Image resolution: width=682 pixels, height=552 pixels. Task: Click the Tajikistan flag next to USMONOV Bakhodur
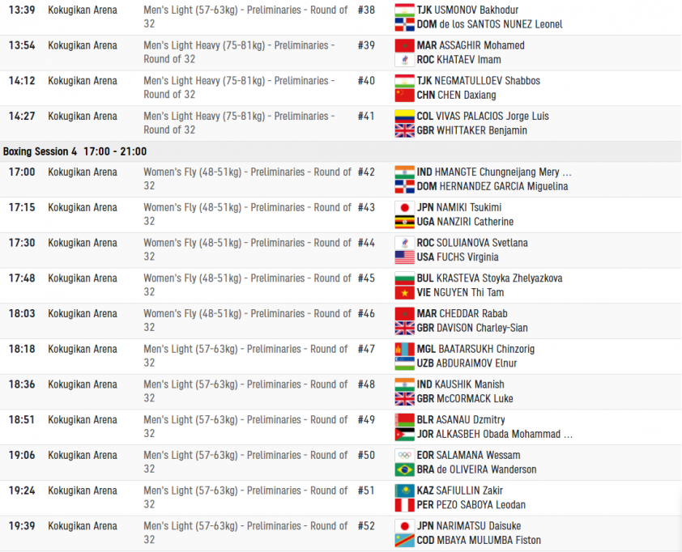pos(404,10)
